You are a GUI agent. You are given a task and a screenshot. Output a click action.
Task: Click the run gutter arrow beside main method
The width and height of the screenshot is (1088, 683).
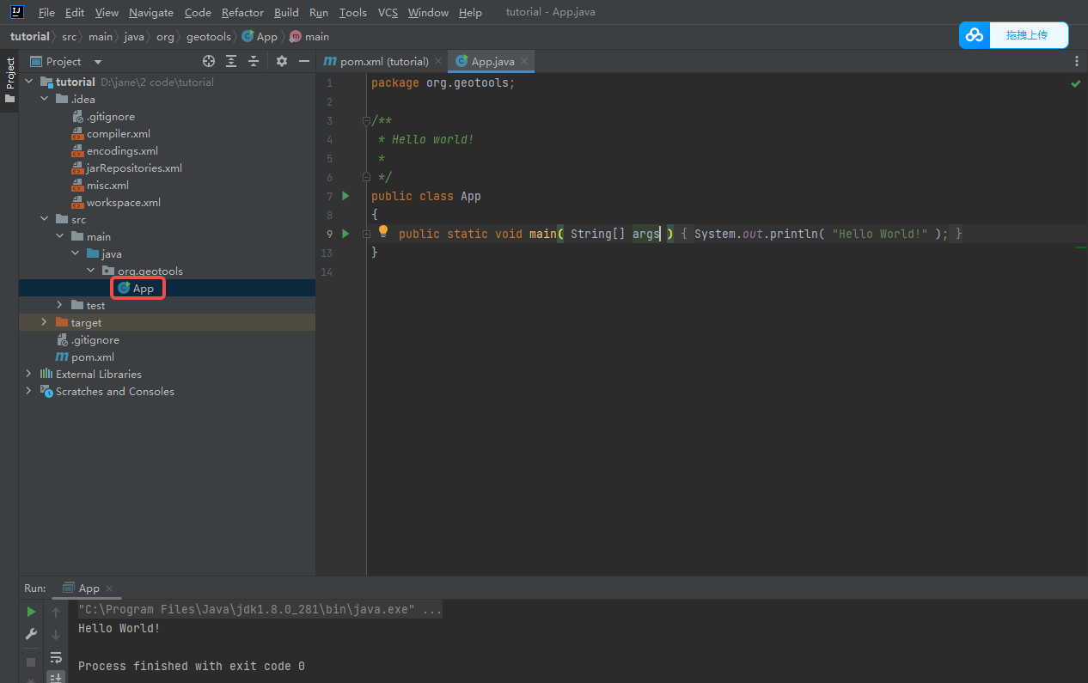coord(345,234)
